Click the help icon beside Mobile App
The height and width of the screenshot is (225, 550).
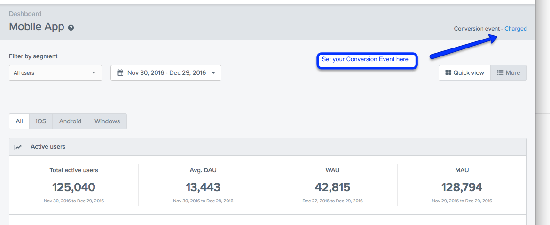click(x=71, y=28)
